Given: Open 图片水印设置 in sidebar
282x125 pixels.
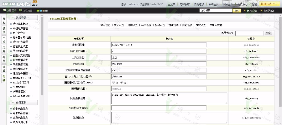Looking at the screenshot, I should tap(20, 51).
